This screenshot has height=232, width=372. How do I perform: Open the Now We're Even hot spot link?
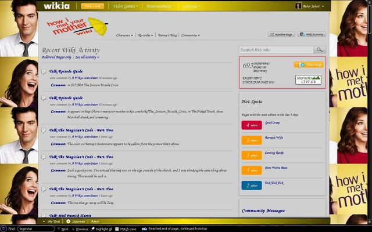click(x=276, y=168)
